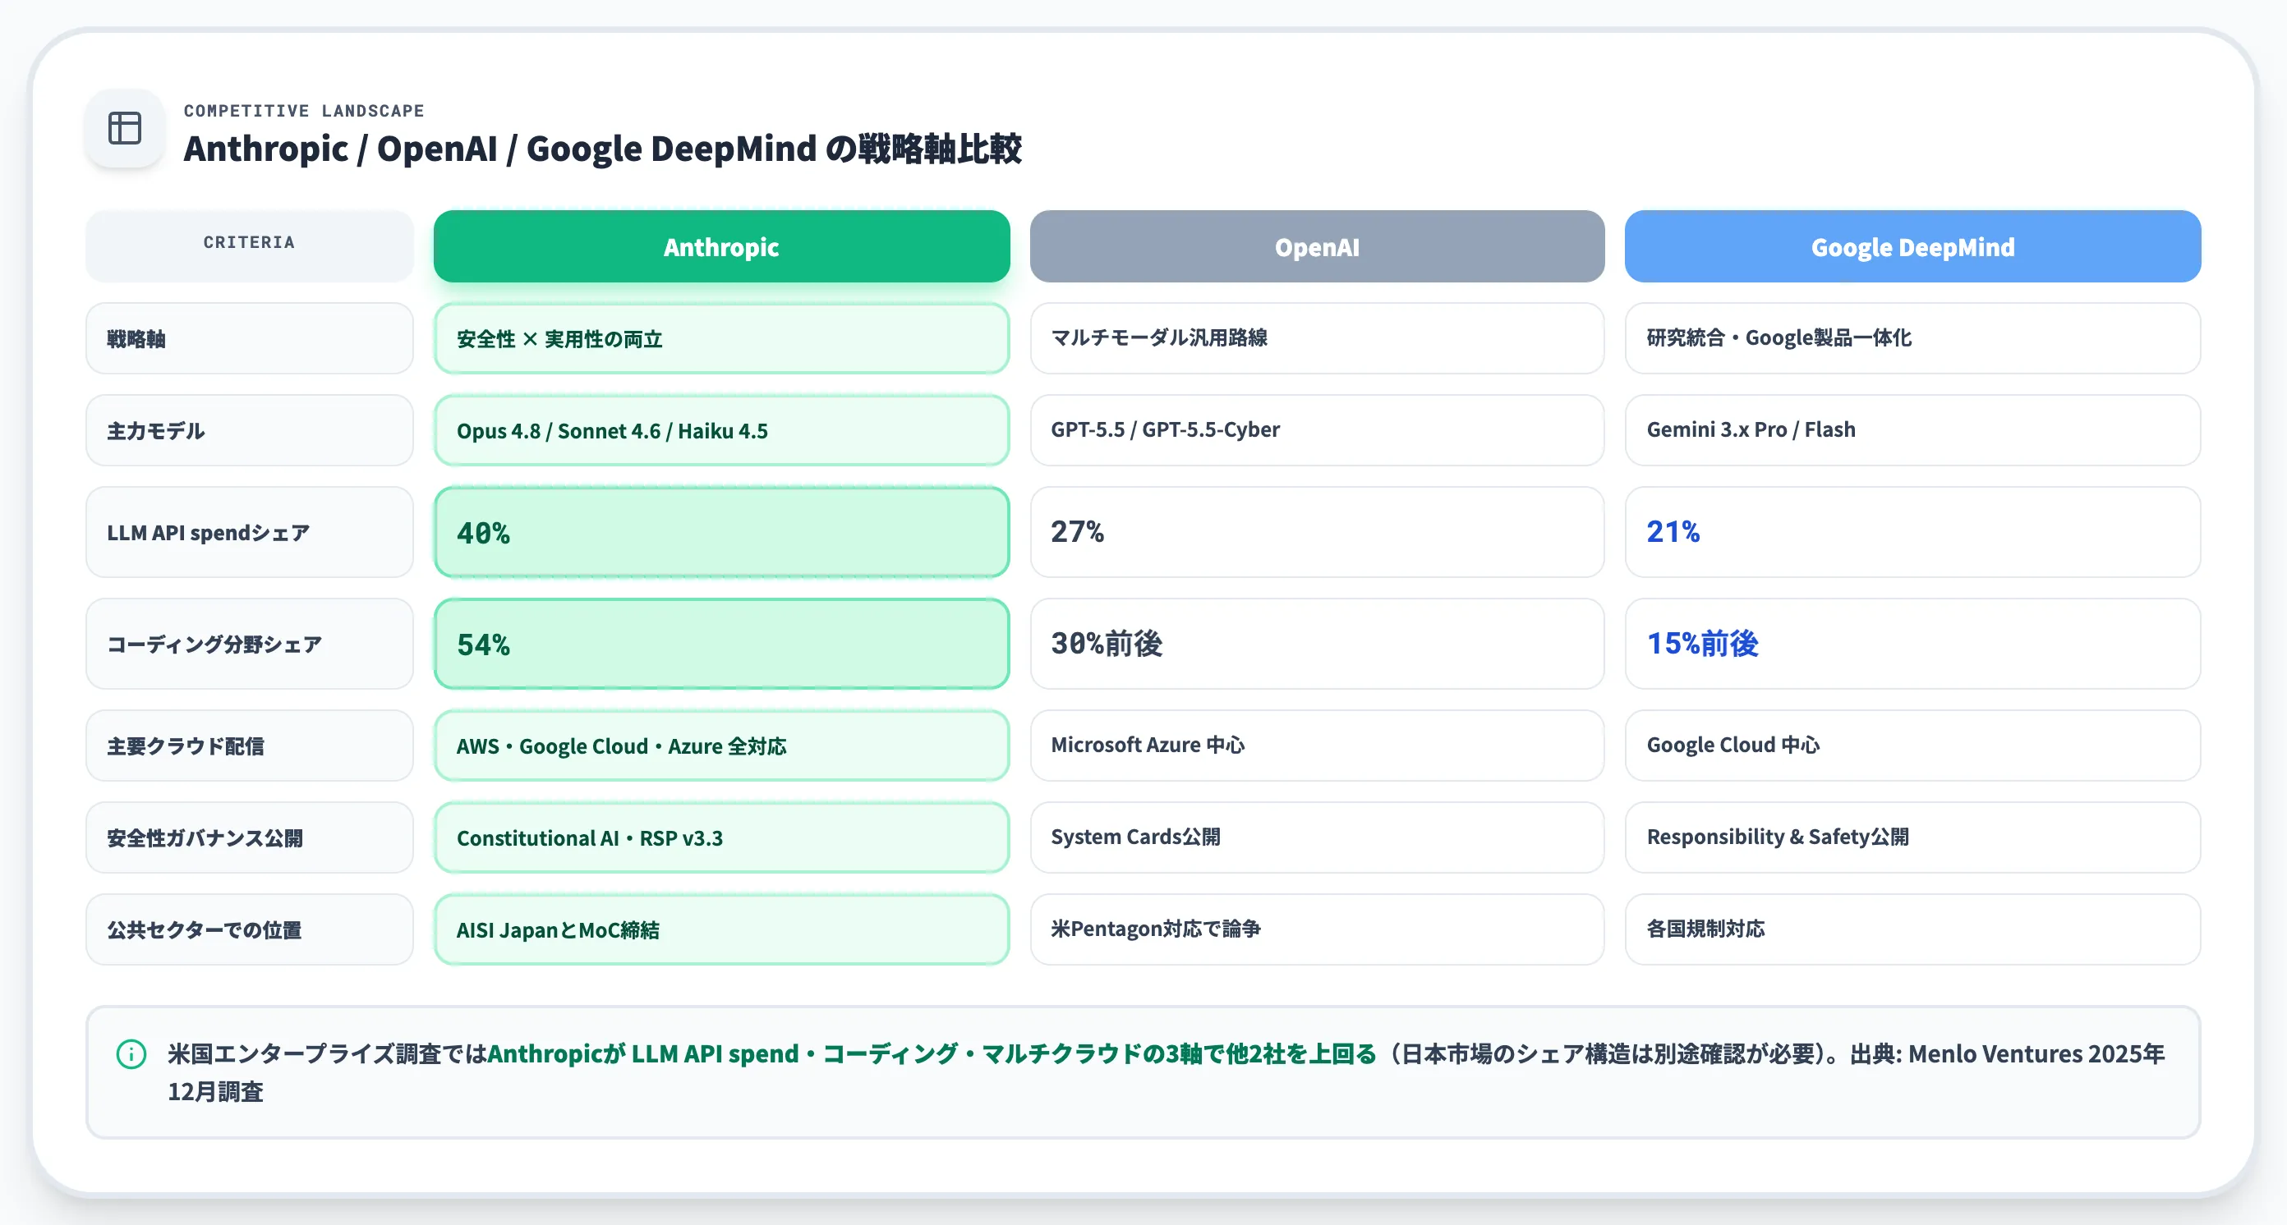Click the マルチモーダル汎用路線 cell

pyautogui.click(x=1317, y=338)
